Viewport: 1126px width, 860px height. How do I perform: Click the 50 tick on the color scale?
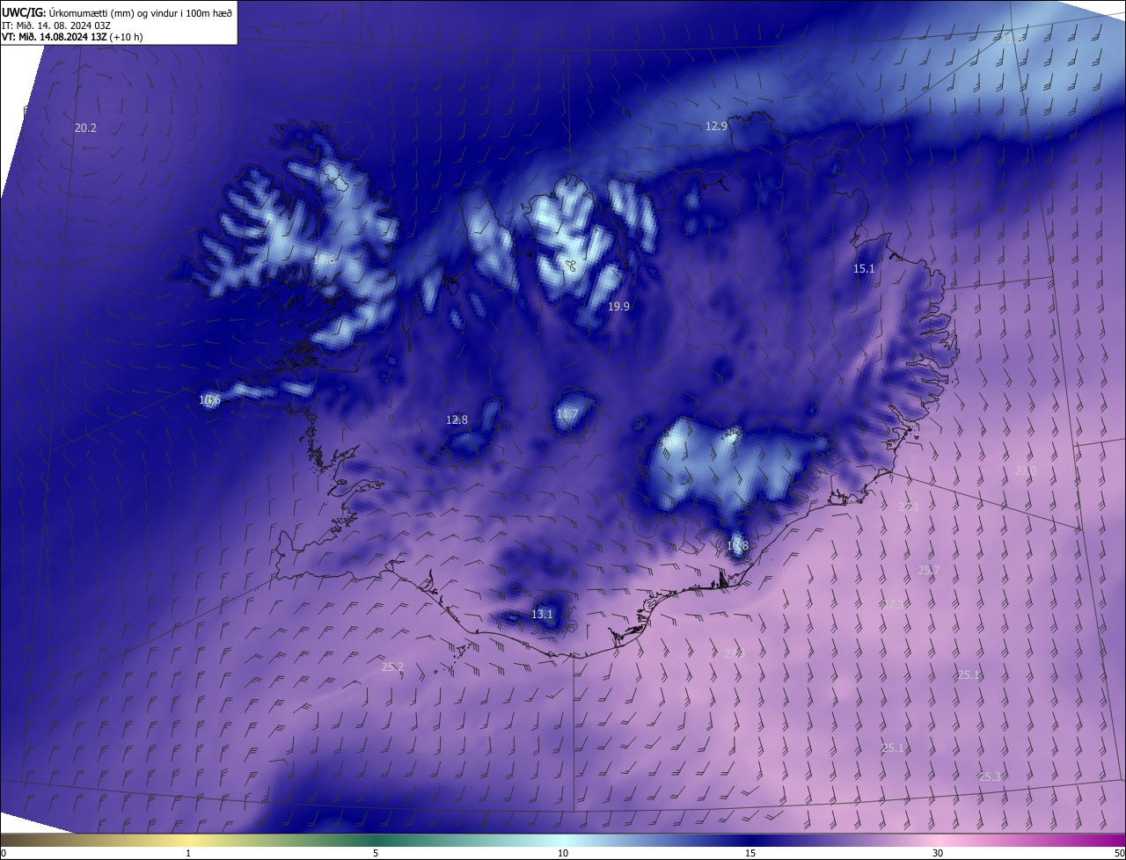pyautogui.click(x=1119, y=854)
